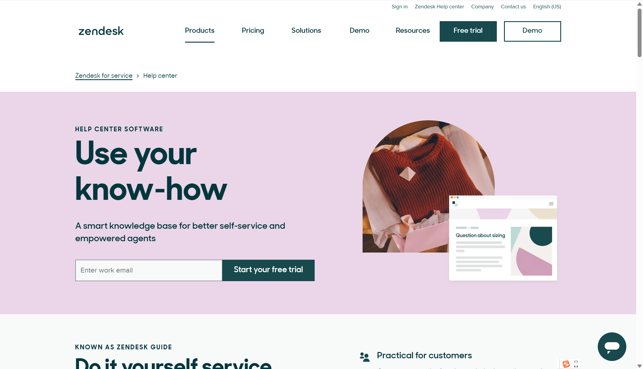Click the Free trial button

click(x=468, y=31)
